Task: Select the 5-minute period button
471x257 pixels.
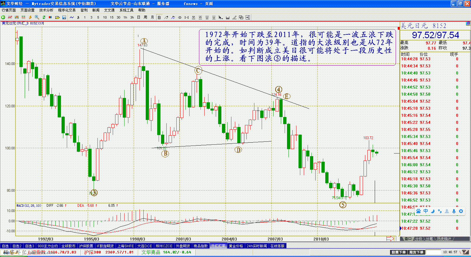Action: (x=98, y=17)
